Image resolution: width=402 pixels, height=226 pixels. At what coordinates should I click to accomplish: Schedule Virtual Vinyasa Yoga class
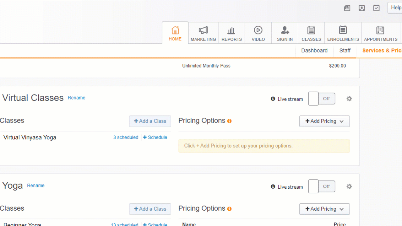tap(155, 137)
